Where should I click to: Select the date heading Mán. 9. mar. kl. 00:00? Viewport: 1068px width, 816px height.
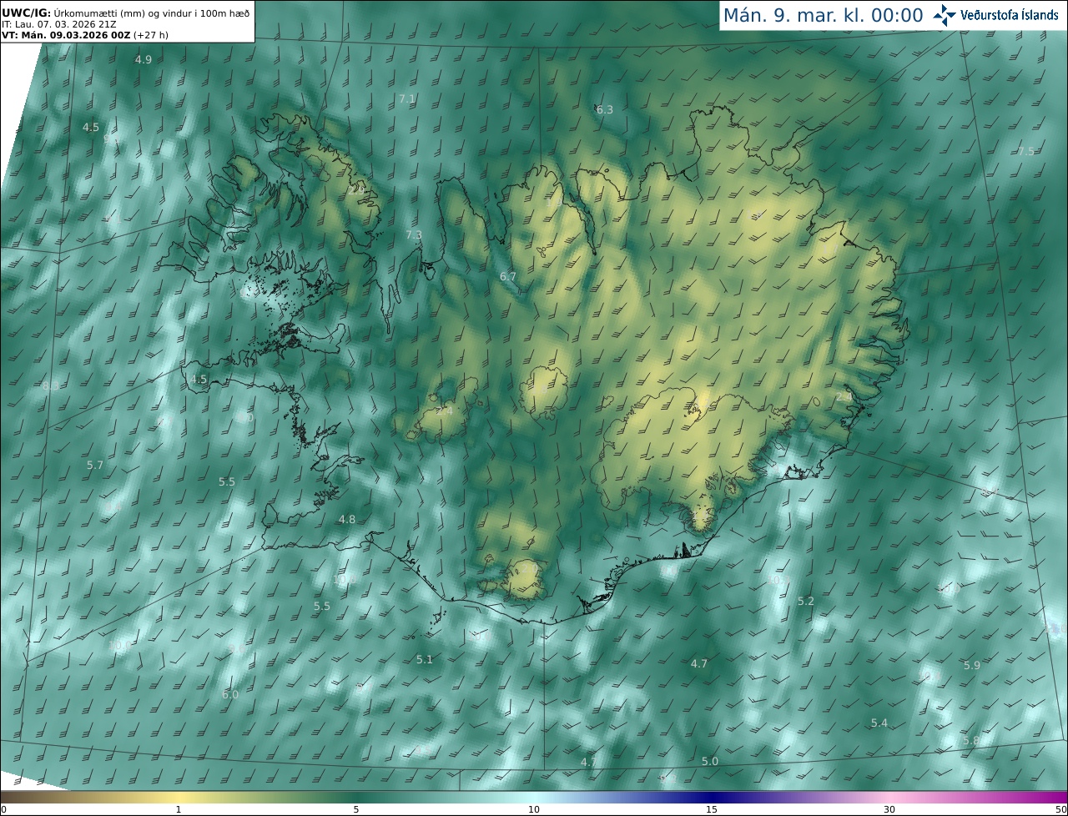click(x=823, y=15)
